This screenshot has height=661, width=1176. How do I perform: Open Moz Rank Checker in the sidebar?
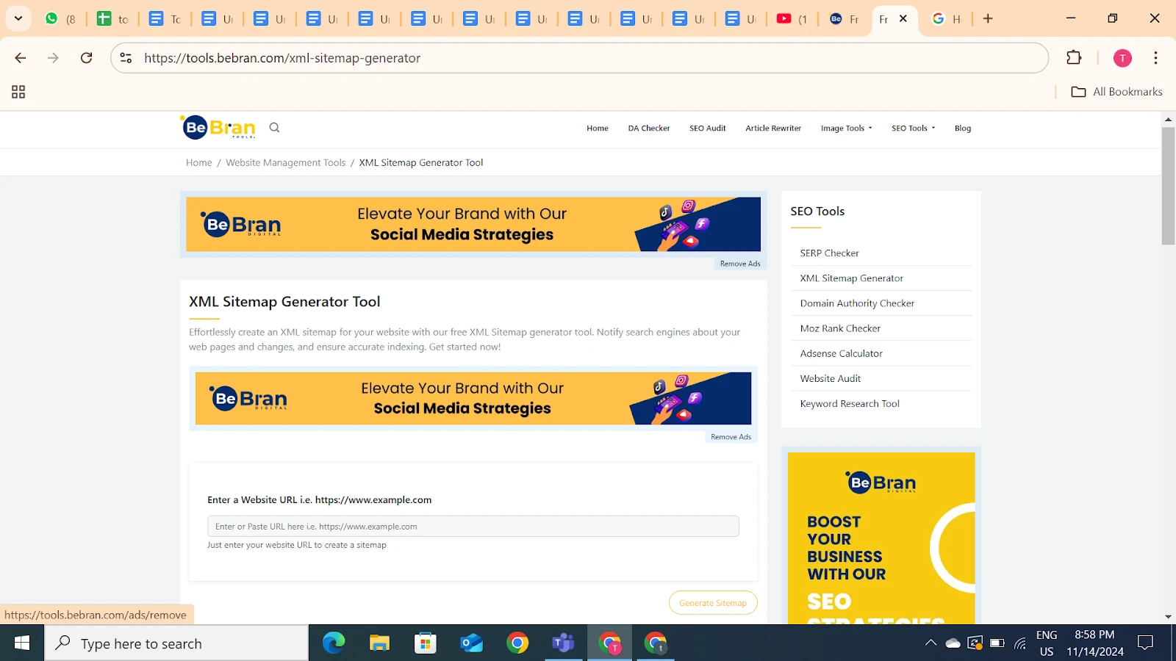click(840, 328)
